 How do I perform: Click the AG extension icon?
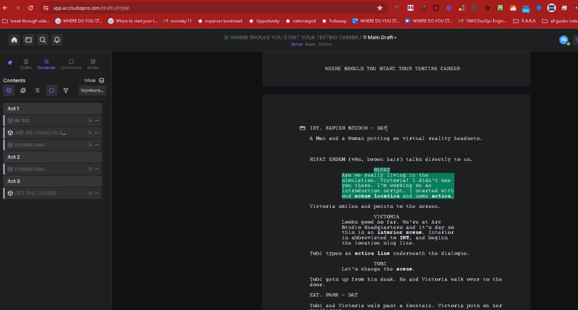(423, 8)
